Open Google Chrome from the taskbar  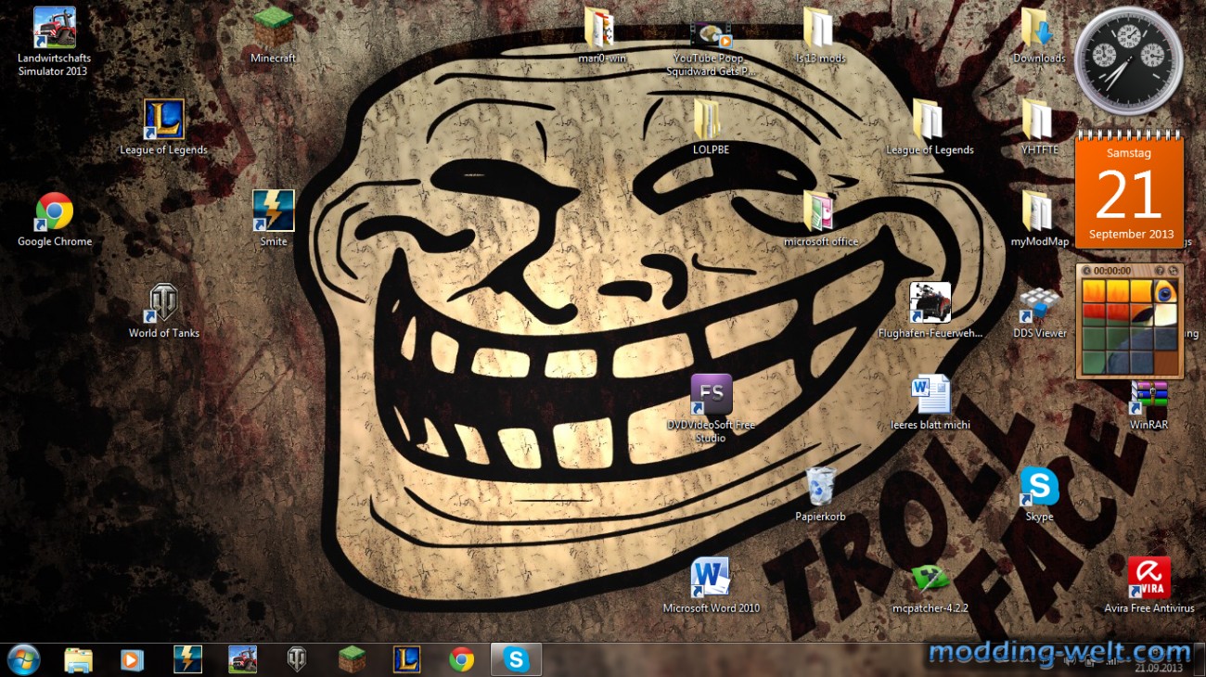coord(461,659)
